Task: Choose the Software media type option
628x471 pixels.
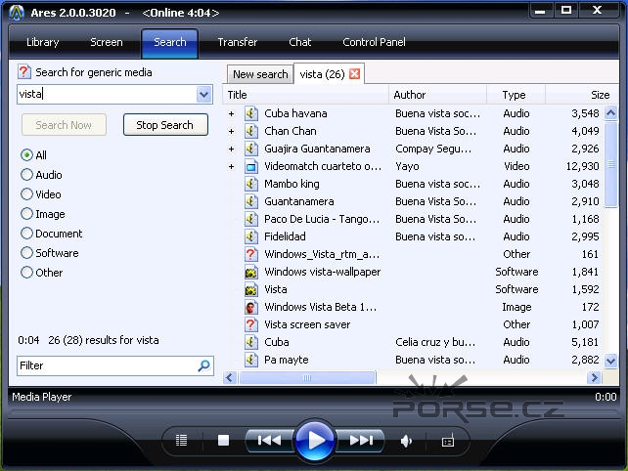Action: click(27, 253)
